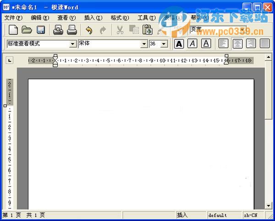
Task: Open the 帮助(H) menu
Action: point(200,18)
